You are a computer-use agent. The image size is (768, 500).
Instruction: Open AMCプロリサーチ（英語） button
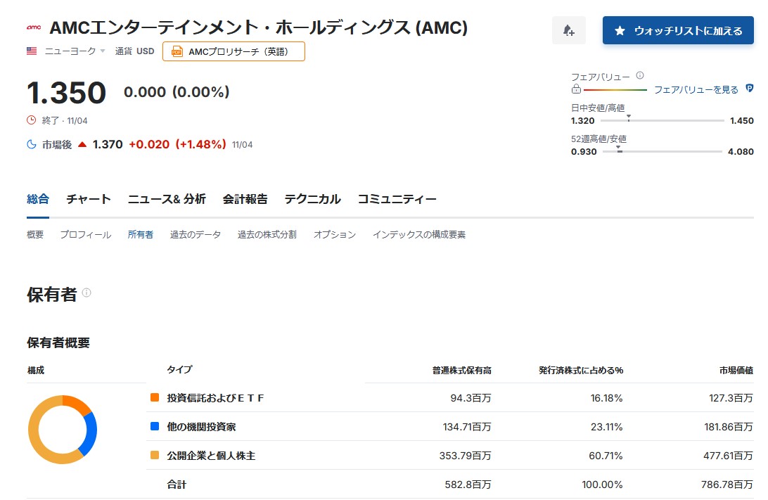click(x=233, y=51)
